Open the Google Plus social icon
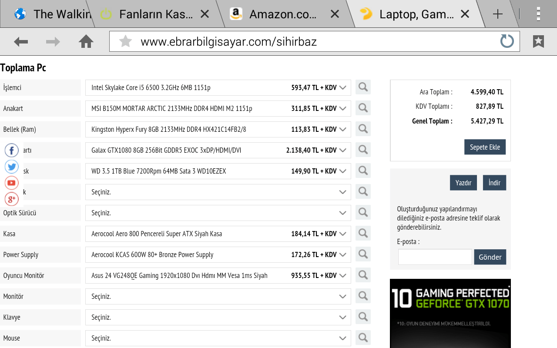557x348 pixels. pyautogui.click(x=12, y=199)
